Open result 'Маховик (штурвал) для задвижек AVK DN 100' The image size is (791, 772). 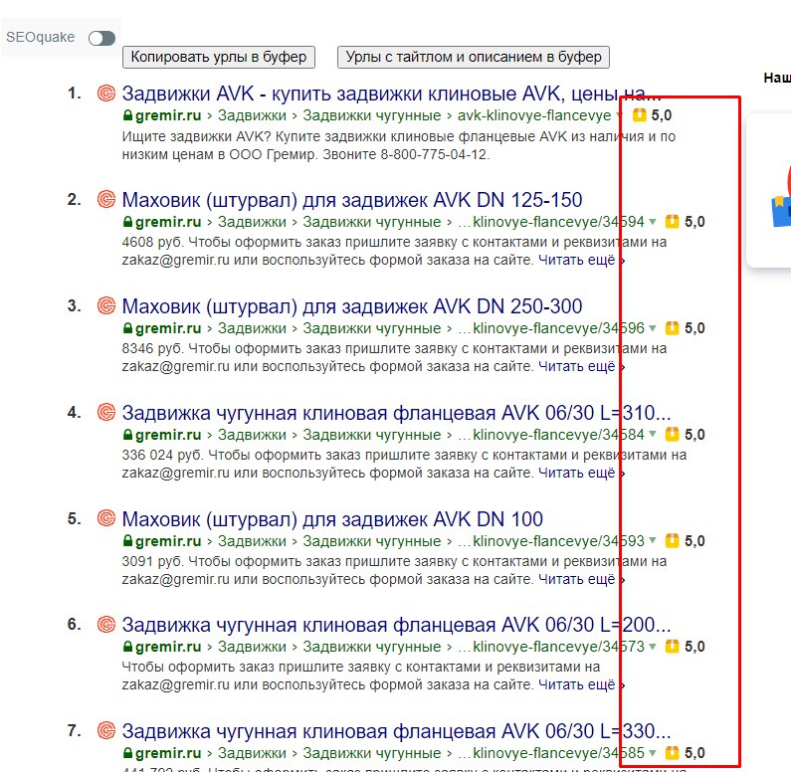[332, 519]
